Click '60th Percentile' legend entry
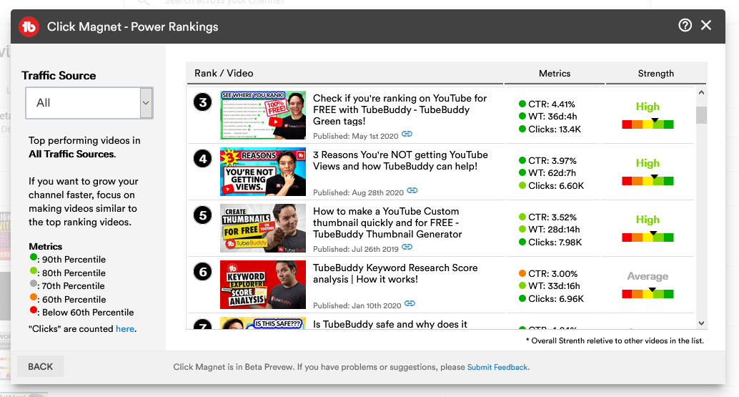This screenshot has height=397, width=739. pos(68,299)
